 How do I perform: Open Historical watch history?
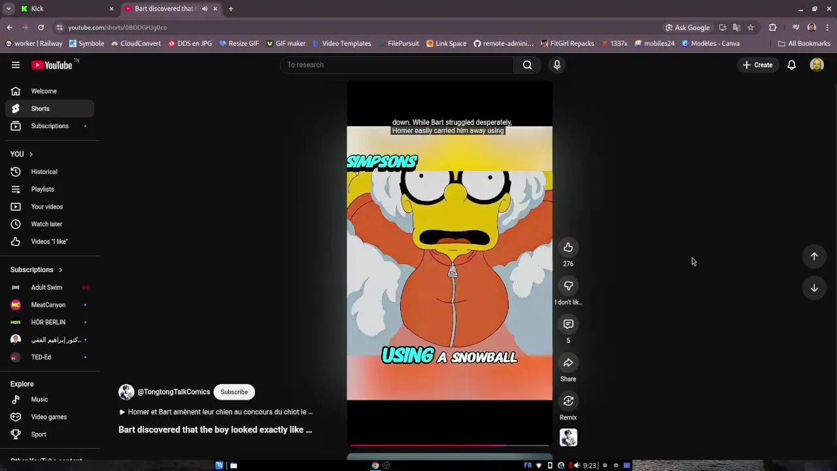tap(50, 171)
